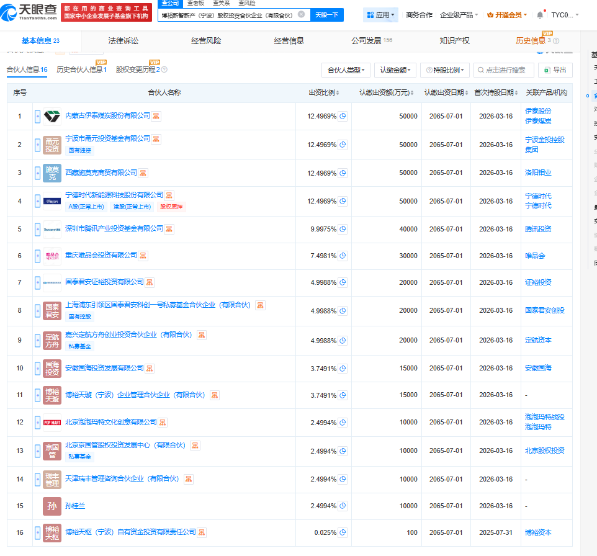The height and width of the screenshot is (556, 597).
Task: Open the 持股比例 filter dropdown
Action: click(445, 70)
